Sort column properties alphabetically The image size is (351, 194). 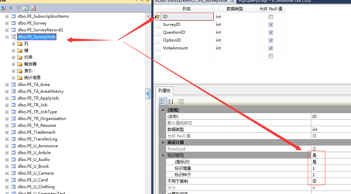tap(171, 101)
